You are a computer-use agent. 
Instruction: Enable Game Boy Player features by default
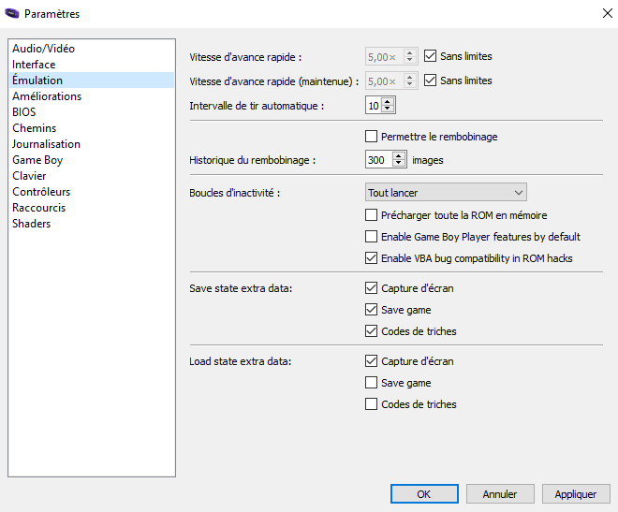371,236
